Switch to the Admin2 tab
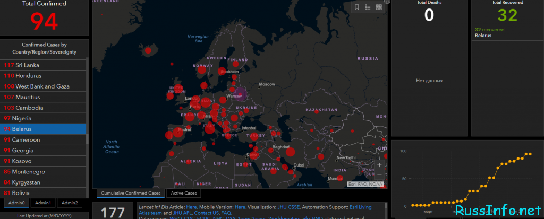The width and height of the screenshot is (544, 219). click(x=70, y=203)
